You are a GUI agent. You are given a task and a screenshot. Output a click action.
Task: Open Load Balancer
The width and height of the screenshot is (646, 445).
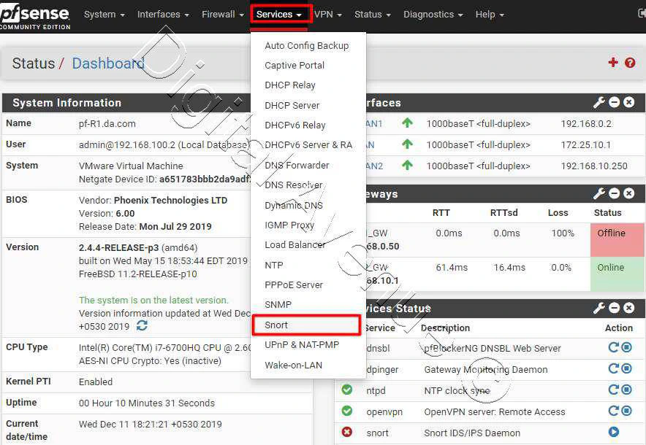308,244
